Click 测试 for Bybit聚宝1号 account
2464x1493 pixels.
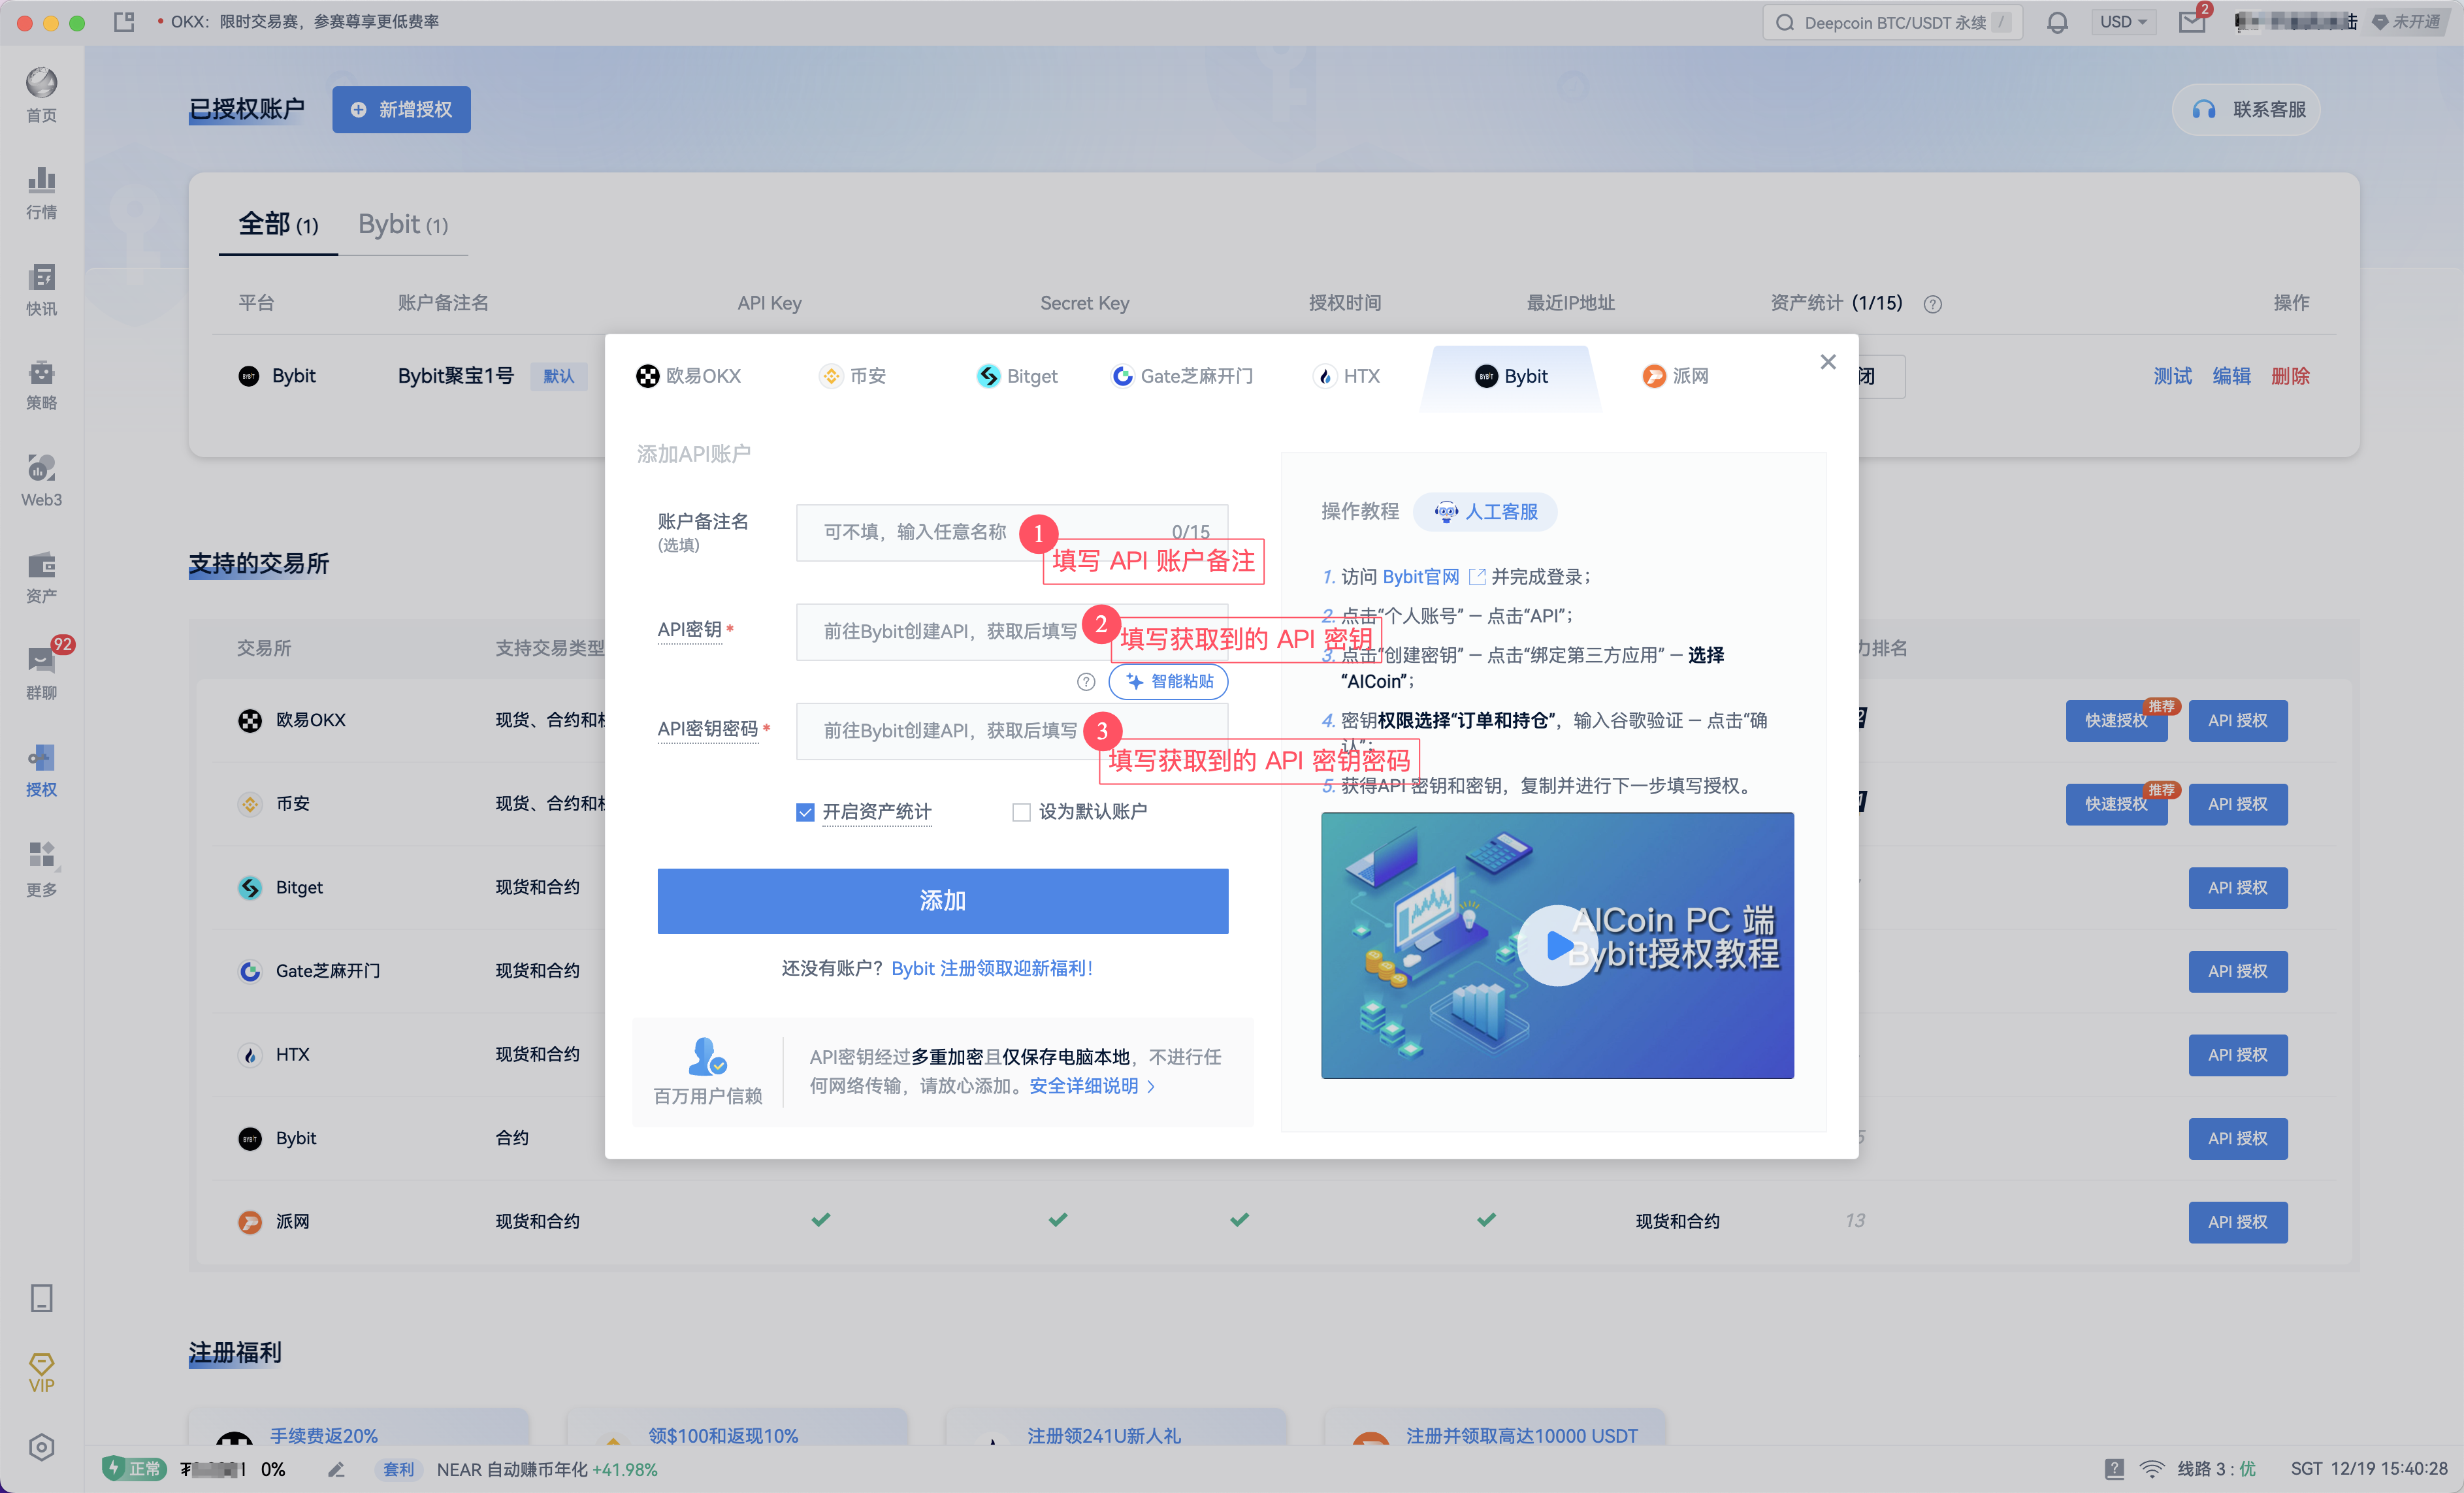pyautogui.click(x=2172, y=377)
